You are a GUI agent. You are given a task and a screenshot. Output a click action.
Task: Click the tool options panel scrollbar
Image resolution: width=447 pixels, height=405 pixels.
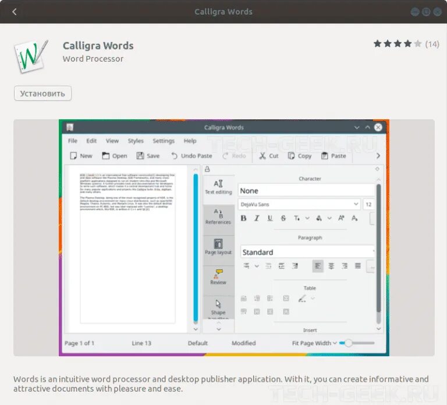(378, 248)
